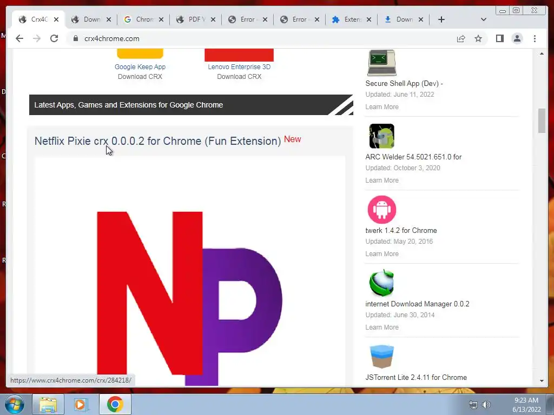Open the Windows Start menu
The image size is (554, 415).
(x=15, y=404)
